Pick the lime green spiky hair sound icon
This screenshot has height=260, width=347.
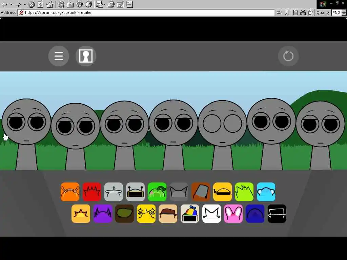[244, 192]
